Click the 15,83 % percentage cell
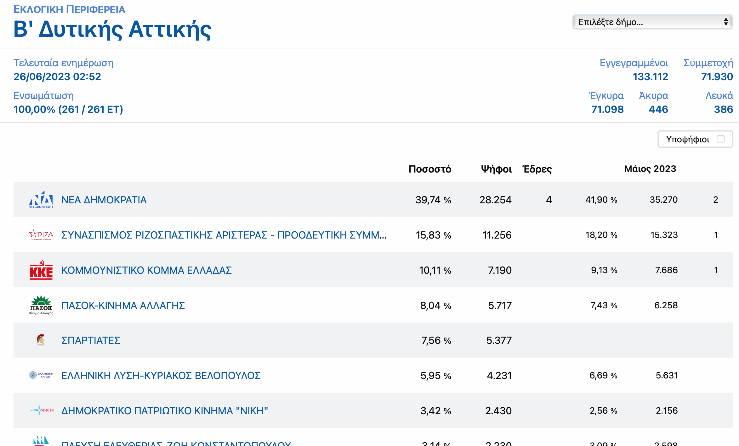The width and height of the screenshot is (739, 446). (434, 235)
